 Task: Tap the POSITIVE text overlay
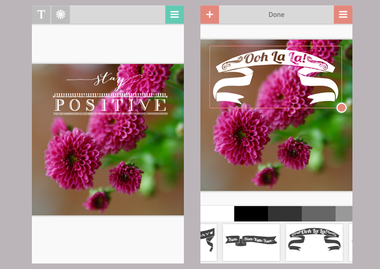[110, 105]
